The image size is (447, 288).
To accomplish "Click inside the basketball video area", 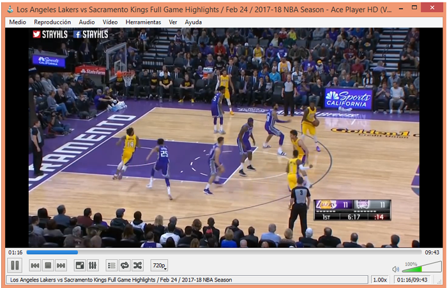I will [223, 137].
